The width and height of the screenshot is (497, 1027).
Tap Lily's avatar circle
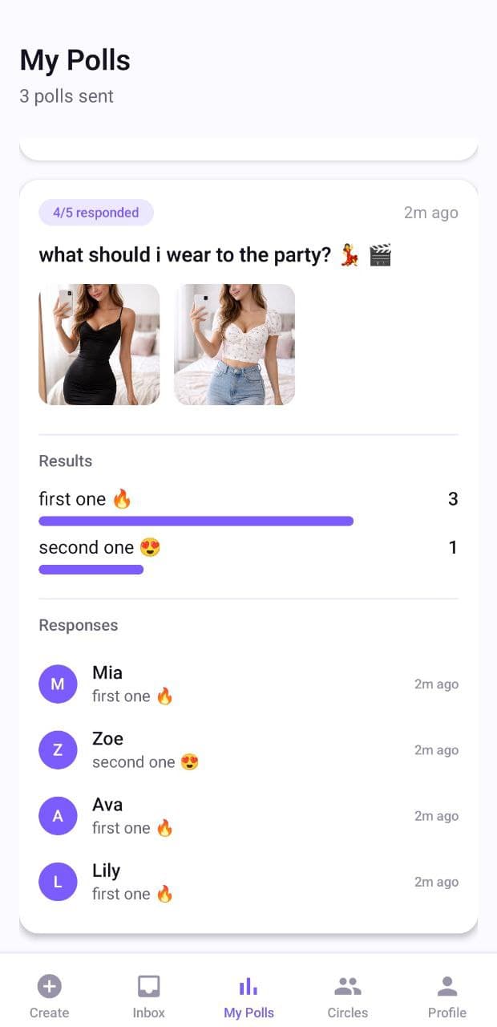click(58, 881)
